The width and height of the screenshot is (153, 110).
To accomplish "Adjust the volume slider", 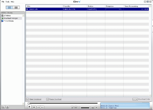I will 86,108.
